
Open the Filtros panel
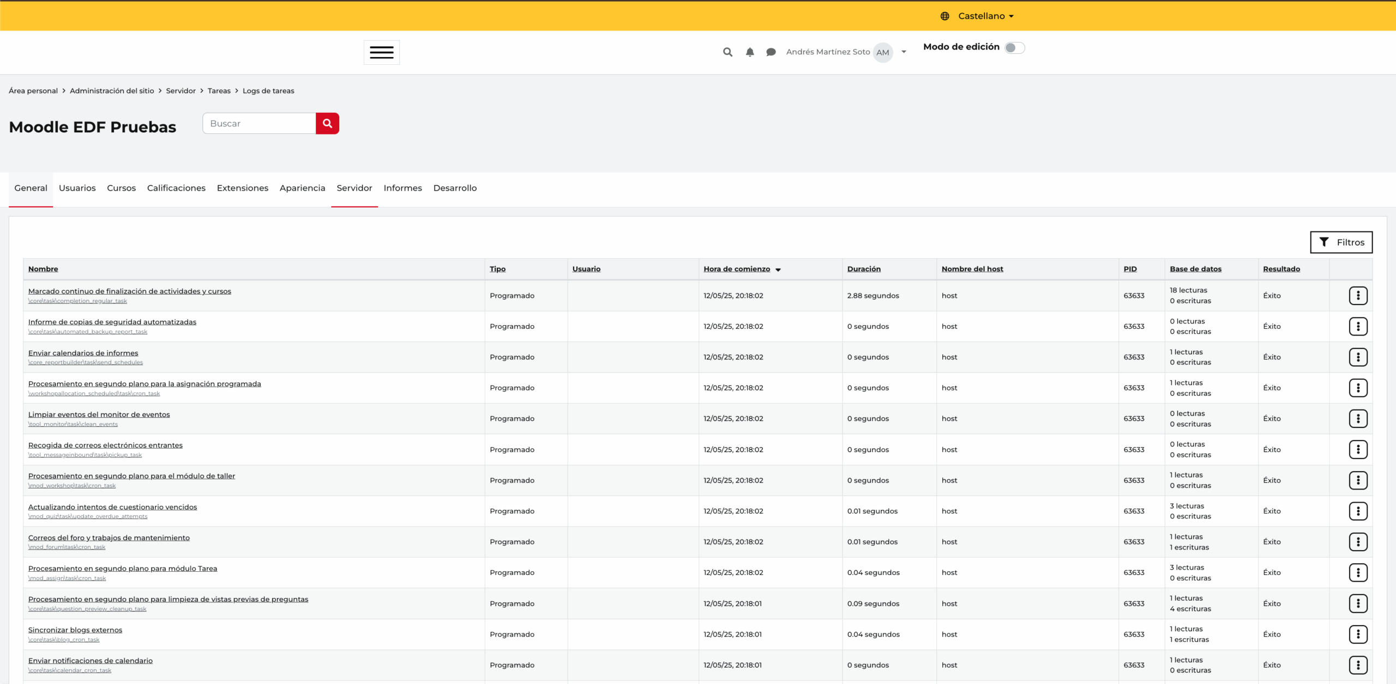click(1341, 242)
